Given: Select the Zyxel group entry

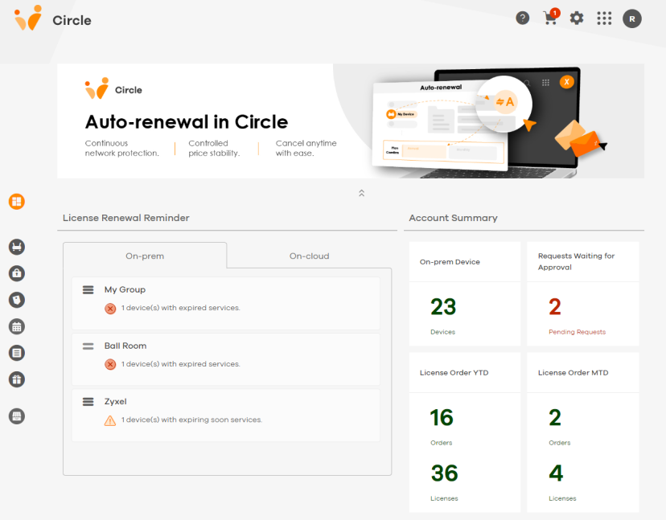Looking at the screenshot, I should tap(226, 416).
